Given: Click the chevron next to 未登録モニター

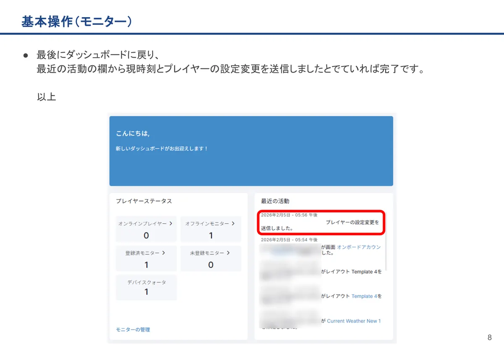Looking at the screenshot, I should 228,253.
